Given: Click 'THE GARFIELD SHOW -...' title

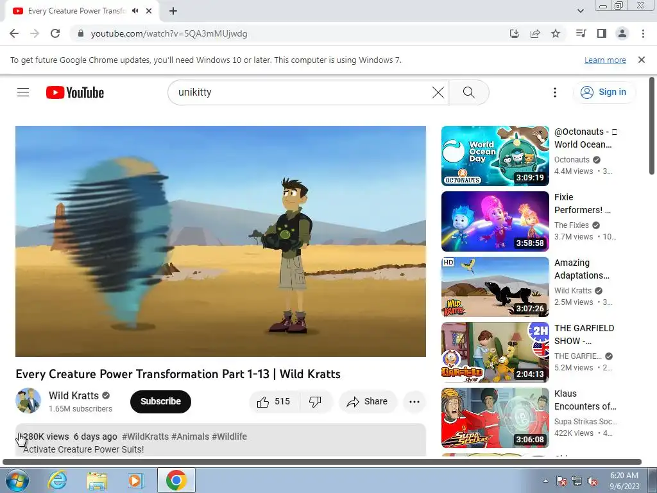Looking at the screenshot, I should coord(584,334).
